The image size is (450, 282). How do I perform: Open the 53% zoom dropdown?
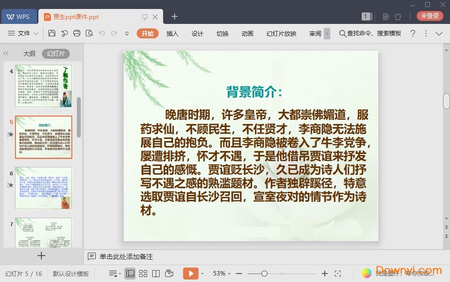[222, 274]
